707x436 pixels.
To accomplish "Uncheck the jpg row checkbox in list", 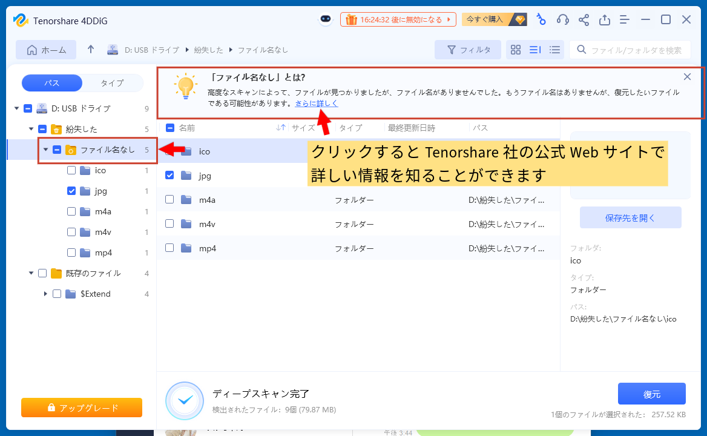I will tap(169, 175).
